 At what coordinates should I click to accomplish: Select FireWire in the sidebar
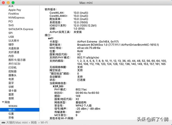[x=14, y=14]
